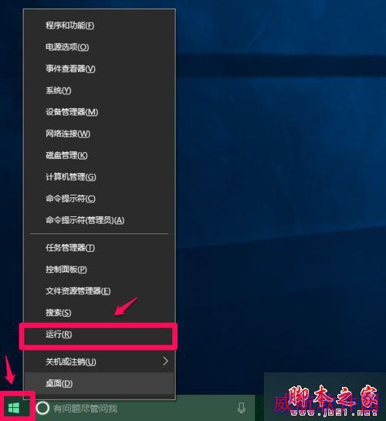386x421 pixels.
Task: Open 控制面板(P)
Action: (x=100, y=270)
